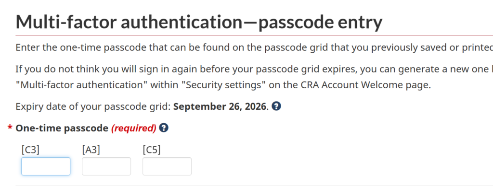
Task: Focus the C3 passcode input box
Action: (46, 166)
